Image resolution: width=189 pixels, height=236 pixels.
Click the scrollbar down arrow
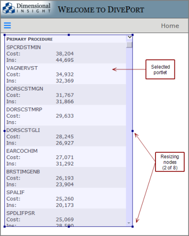click(x=129, y=223)
